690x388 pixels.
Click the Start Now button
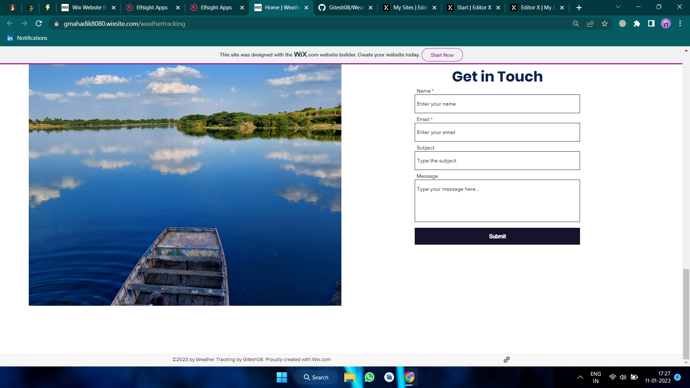tap(442, 55)
